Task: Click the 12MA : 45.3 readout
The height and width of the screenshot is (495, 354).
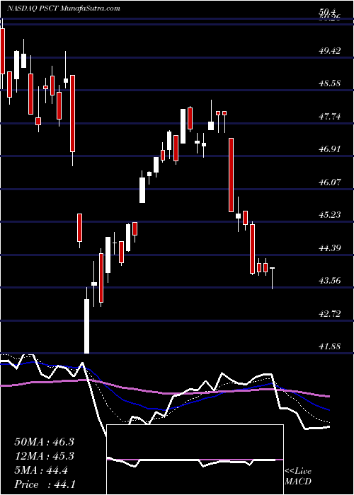Action: click(44, 456)
